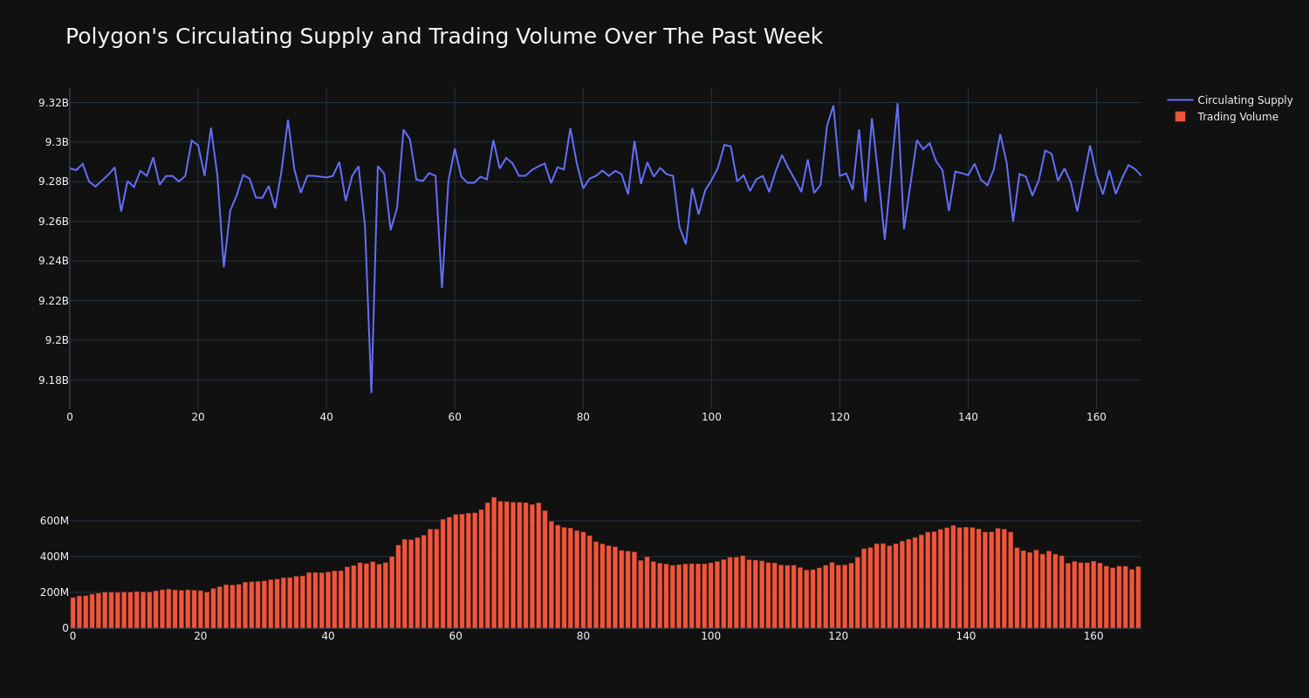Screen dimensions: 1309x698
Task: Click the first trading volume bar at 0
Action: pos(72,612)
